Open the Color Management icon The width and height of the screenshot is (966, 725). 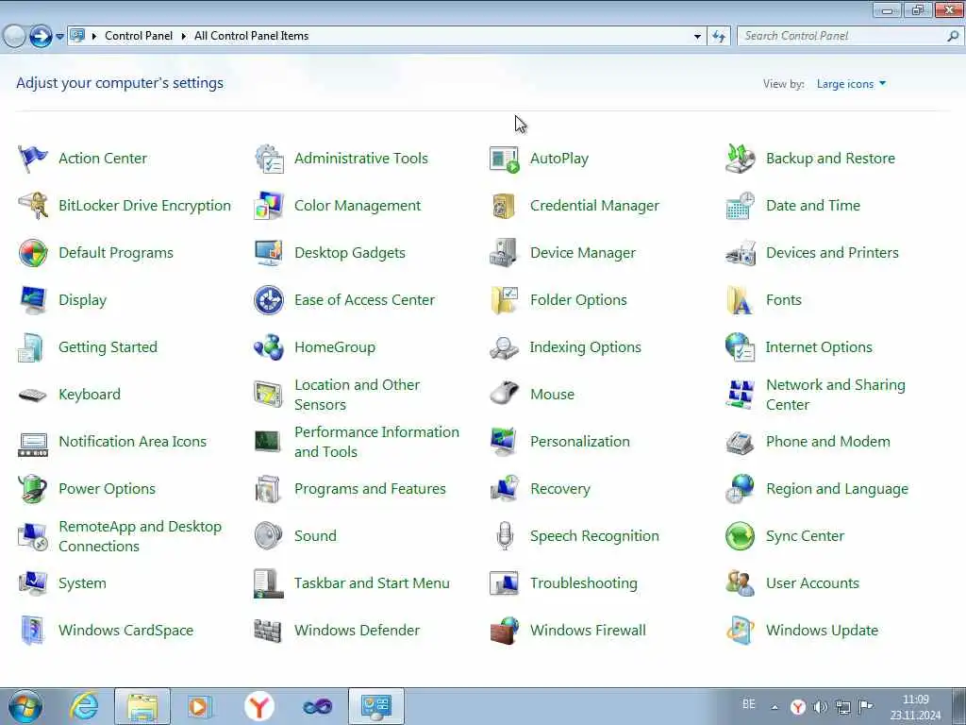(x=269, y=206)
